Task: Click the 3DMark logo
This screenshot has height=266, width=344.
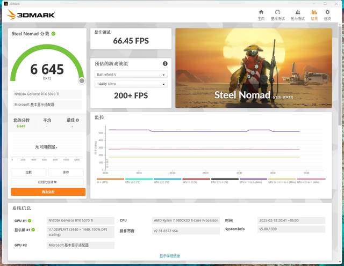Action: 31,14
